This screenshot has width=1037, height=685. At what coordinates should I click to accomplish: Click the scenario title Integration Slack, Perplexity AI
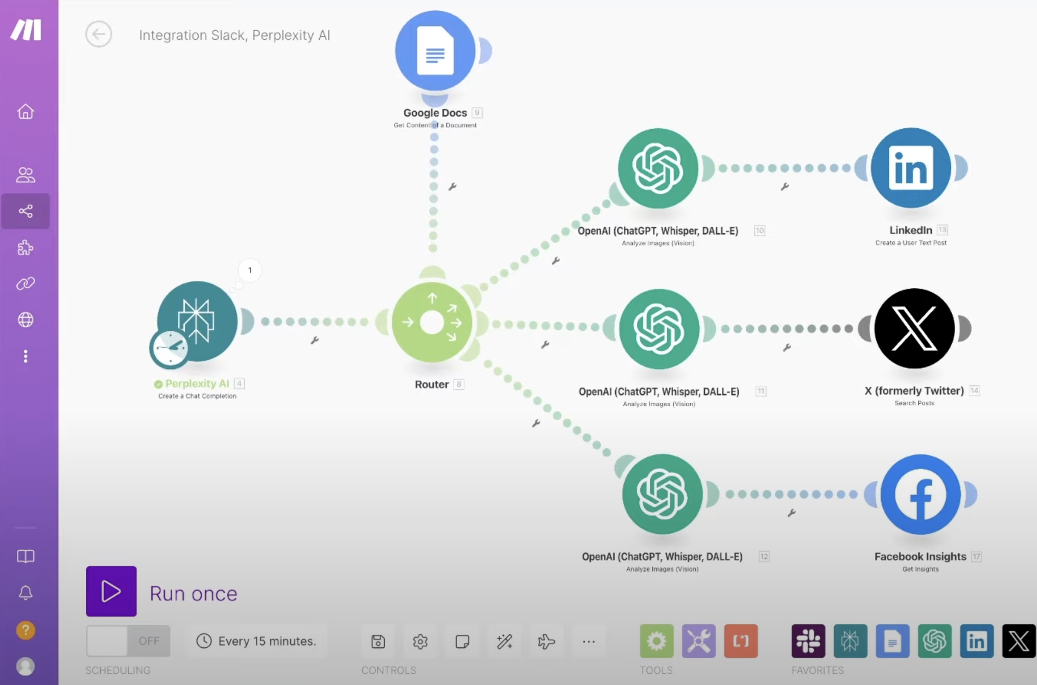(234, 35)
